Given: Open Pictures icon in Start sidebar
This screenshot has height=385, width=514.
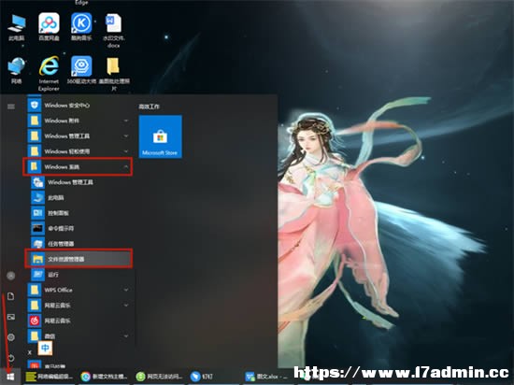Looking at the screenshot, I should pos(11,317).
